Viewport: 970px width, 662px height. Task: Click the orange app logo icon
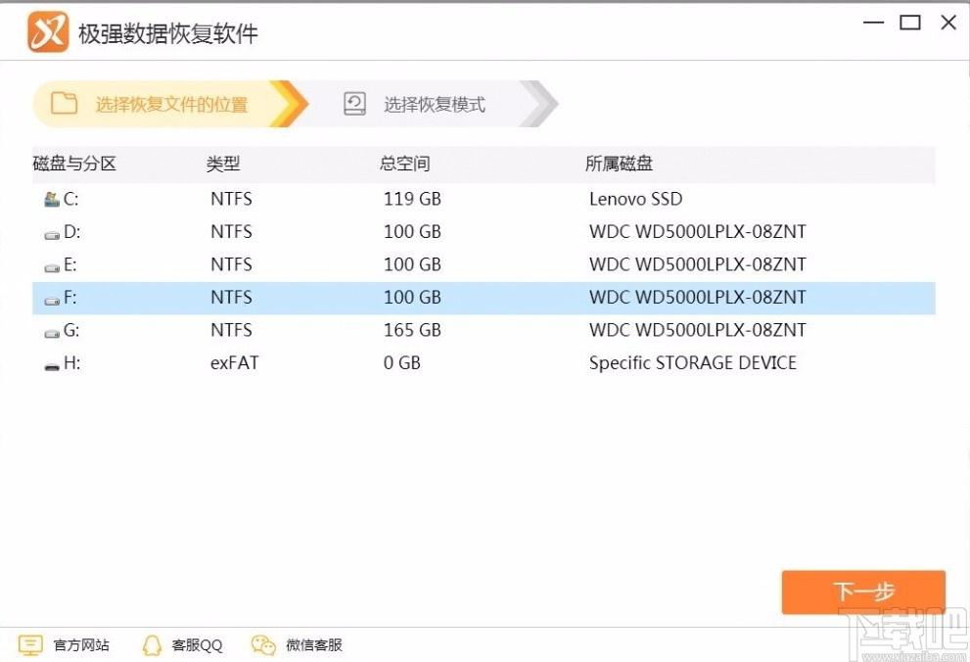point(48,32)
